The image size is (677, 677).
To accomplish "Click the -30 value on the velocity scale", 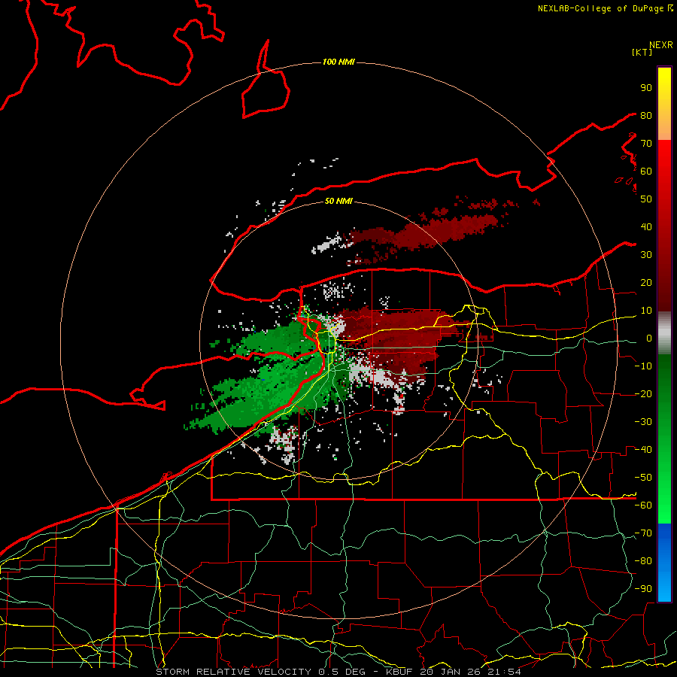I will click(643, 422).
